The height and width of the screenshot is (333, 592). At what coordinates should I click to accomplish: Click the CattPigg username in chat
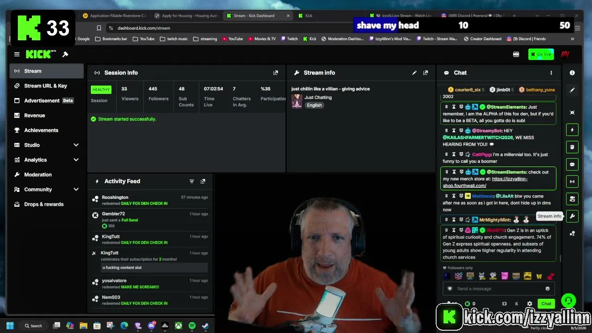(x=481, y=154)
